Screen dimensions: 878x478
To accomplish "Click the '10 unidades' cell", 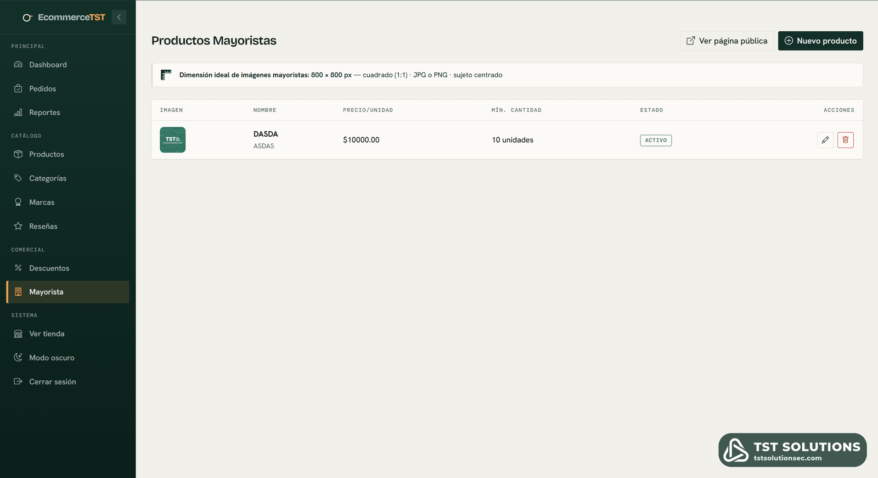I will pos(513,140).
